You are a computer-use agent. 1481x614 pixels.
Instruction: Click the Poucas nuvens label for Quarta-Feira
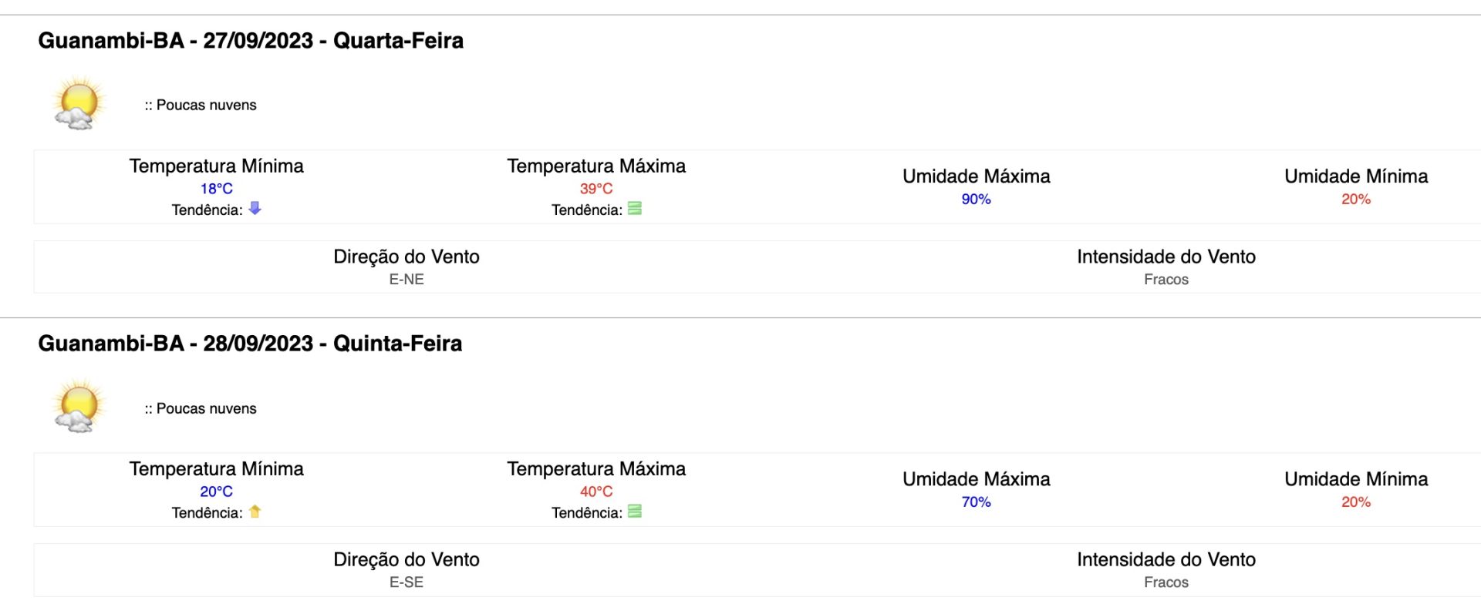pyautogui.click(x=201, y=105)
